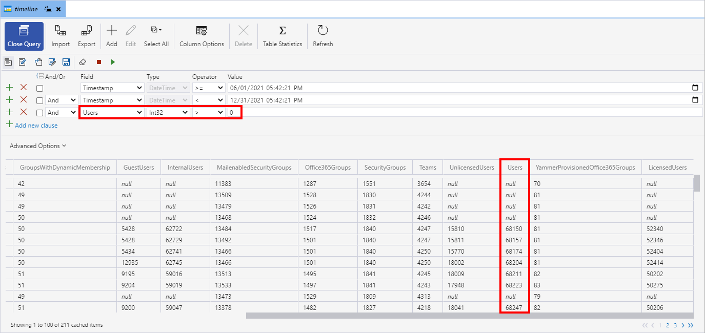705x333 pixels.
Task: Clear the query using the eraser icon
Action: [82, 62]
